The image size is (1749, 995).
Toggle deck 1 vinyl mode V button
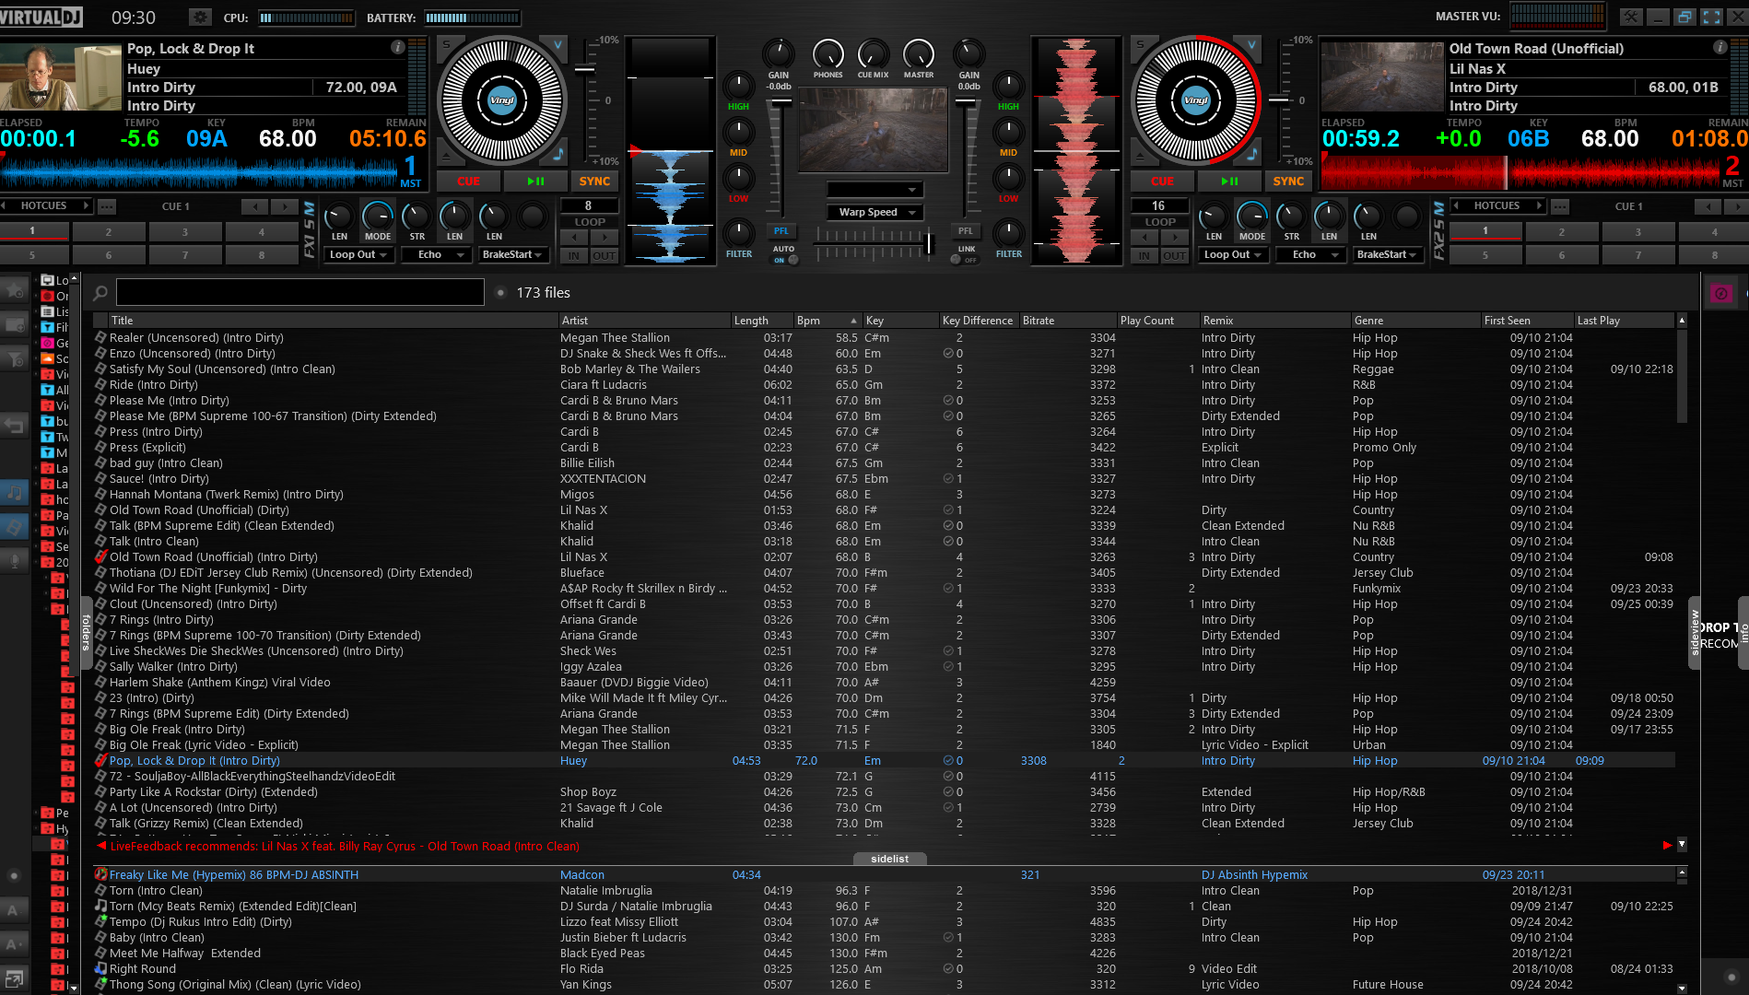pyautogui.click(x=558, y=44)
